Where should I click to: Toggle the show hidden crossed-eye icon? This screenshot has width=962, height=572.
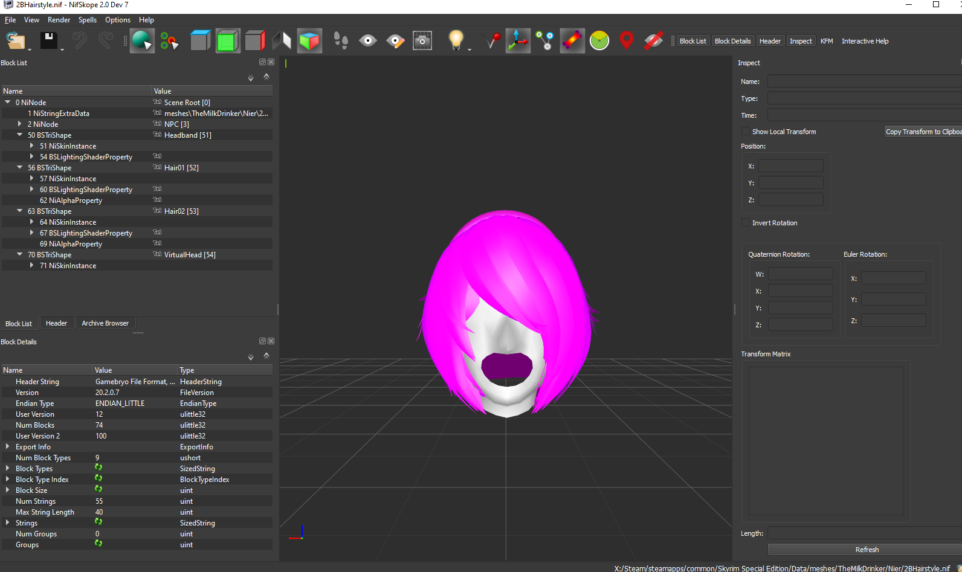(654, 40)
